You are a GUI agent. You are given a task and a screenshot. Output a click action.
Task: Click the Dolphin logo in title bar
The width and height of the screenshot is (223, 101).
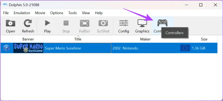point(5,5)
